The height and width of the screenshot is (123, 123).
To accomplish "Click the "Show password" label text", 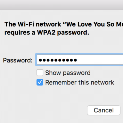I will coord(68,73).
